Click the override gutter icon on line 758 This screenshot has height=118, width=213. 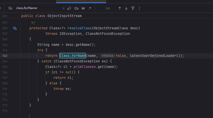click(15, 28)
